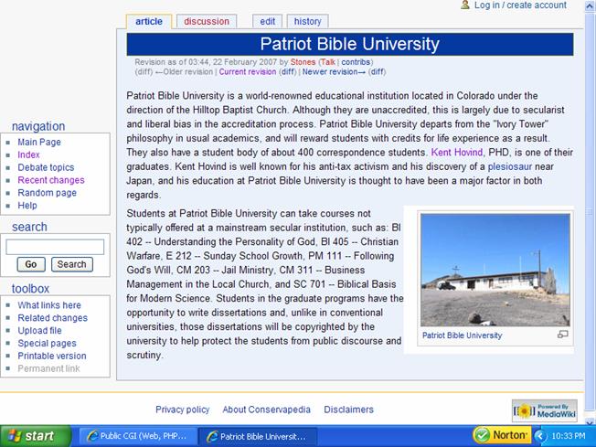This screenshot has width=596, height=447.
Task: Click the diff link before Older revision
Action: (144, 72)
